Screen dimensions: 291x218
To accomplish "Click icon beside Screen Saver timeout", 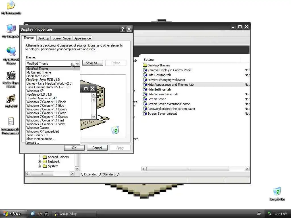I will coord(145,114).
